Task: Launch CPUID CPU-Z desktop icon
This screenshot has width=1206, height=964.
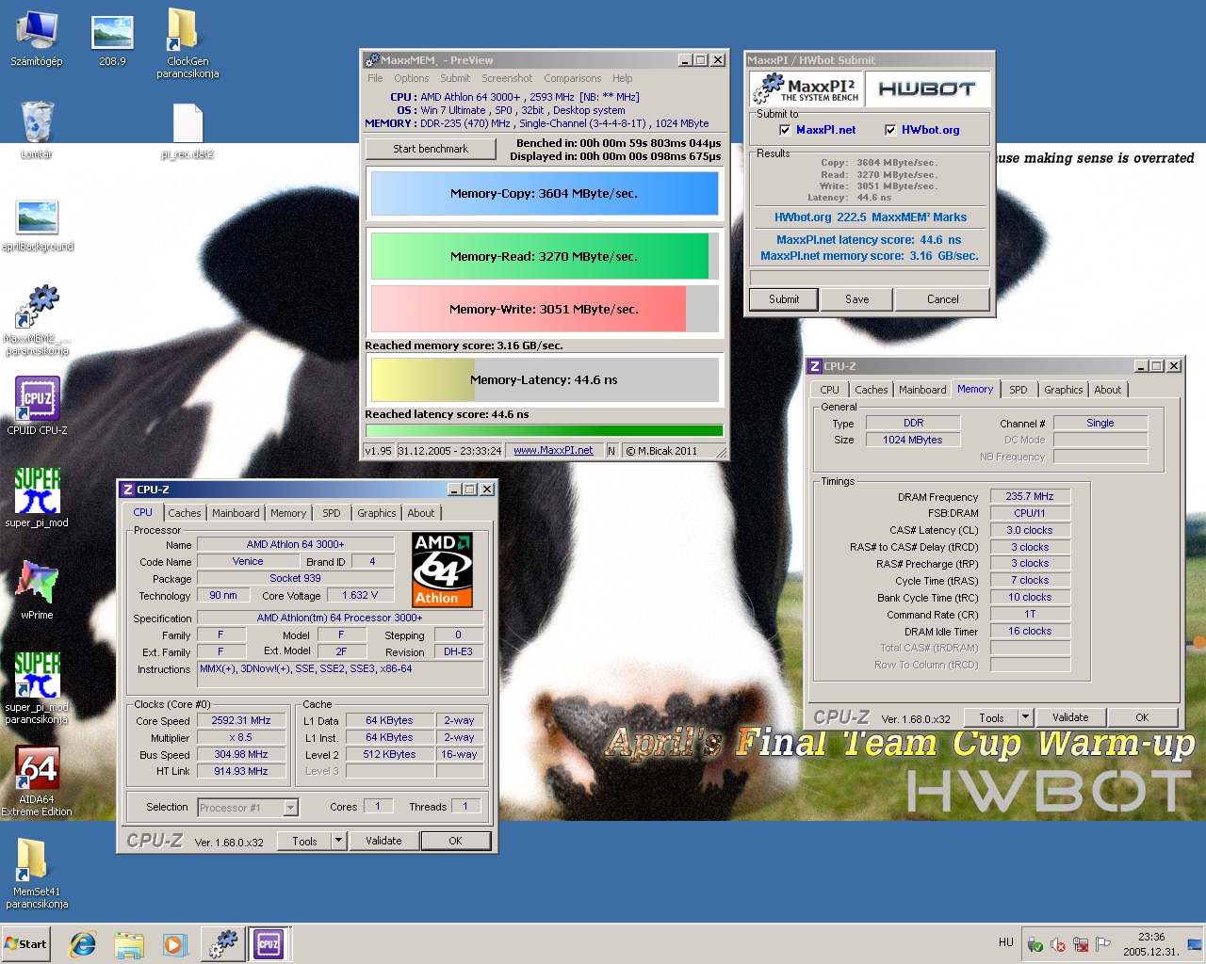Action: coord(37,405)
